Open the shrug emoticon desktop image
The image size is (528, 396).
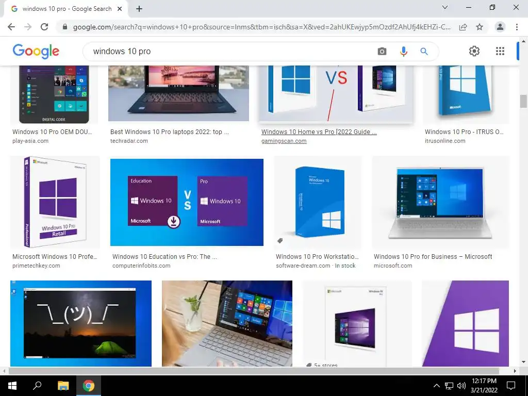click(x=81, y=323)
